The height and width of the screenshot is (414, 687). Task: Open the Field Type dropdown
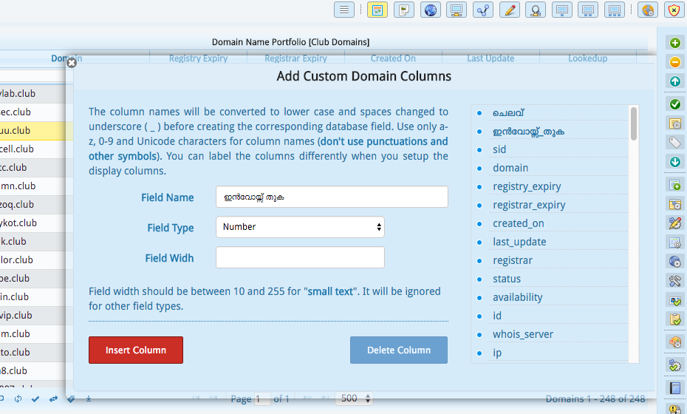tap(300, 227)
